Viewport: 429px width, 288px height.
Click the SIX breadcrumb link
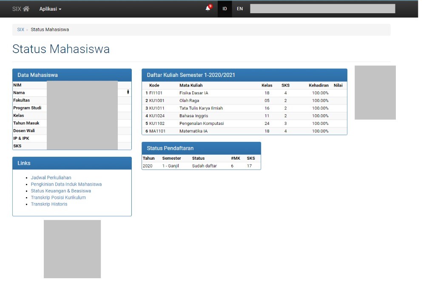pos(20,29)
